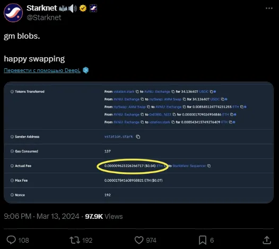This screenshot has width=279, height=249.
Task: Click the gold verified badge
Action: 83,8
